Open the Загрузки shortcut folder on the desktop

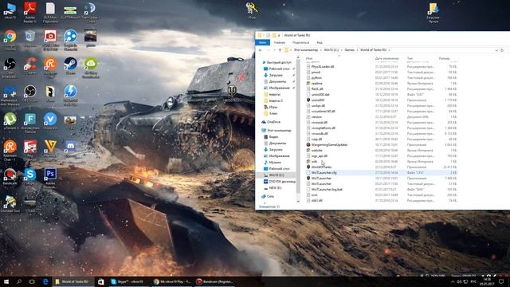tap(433, 13)
